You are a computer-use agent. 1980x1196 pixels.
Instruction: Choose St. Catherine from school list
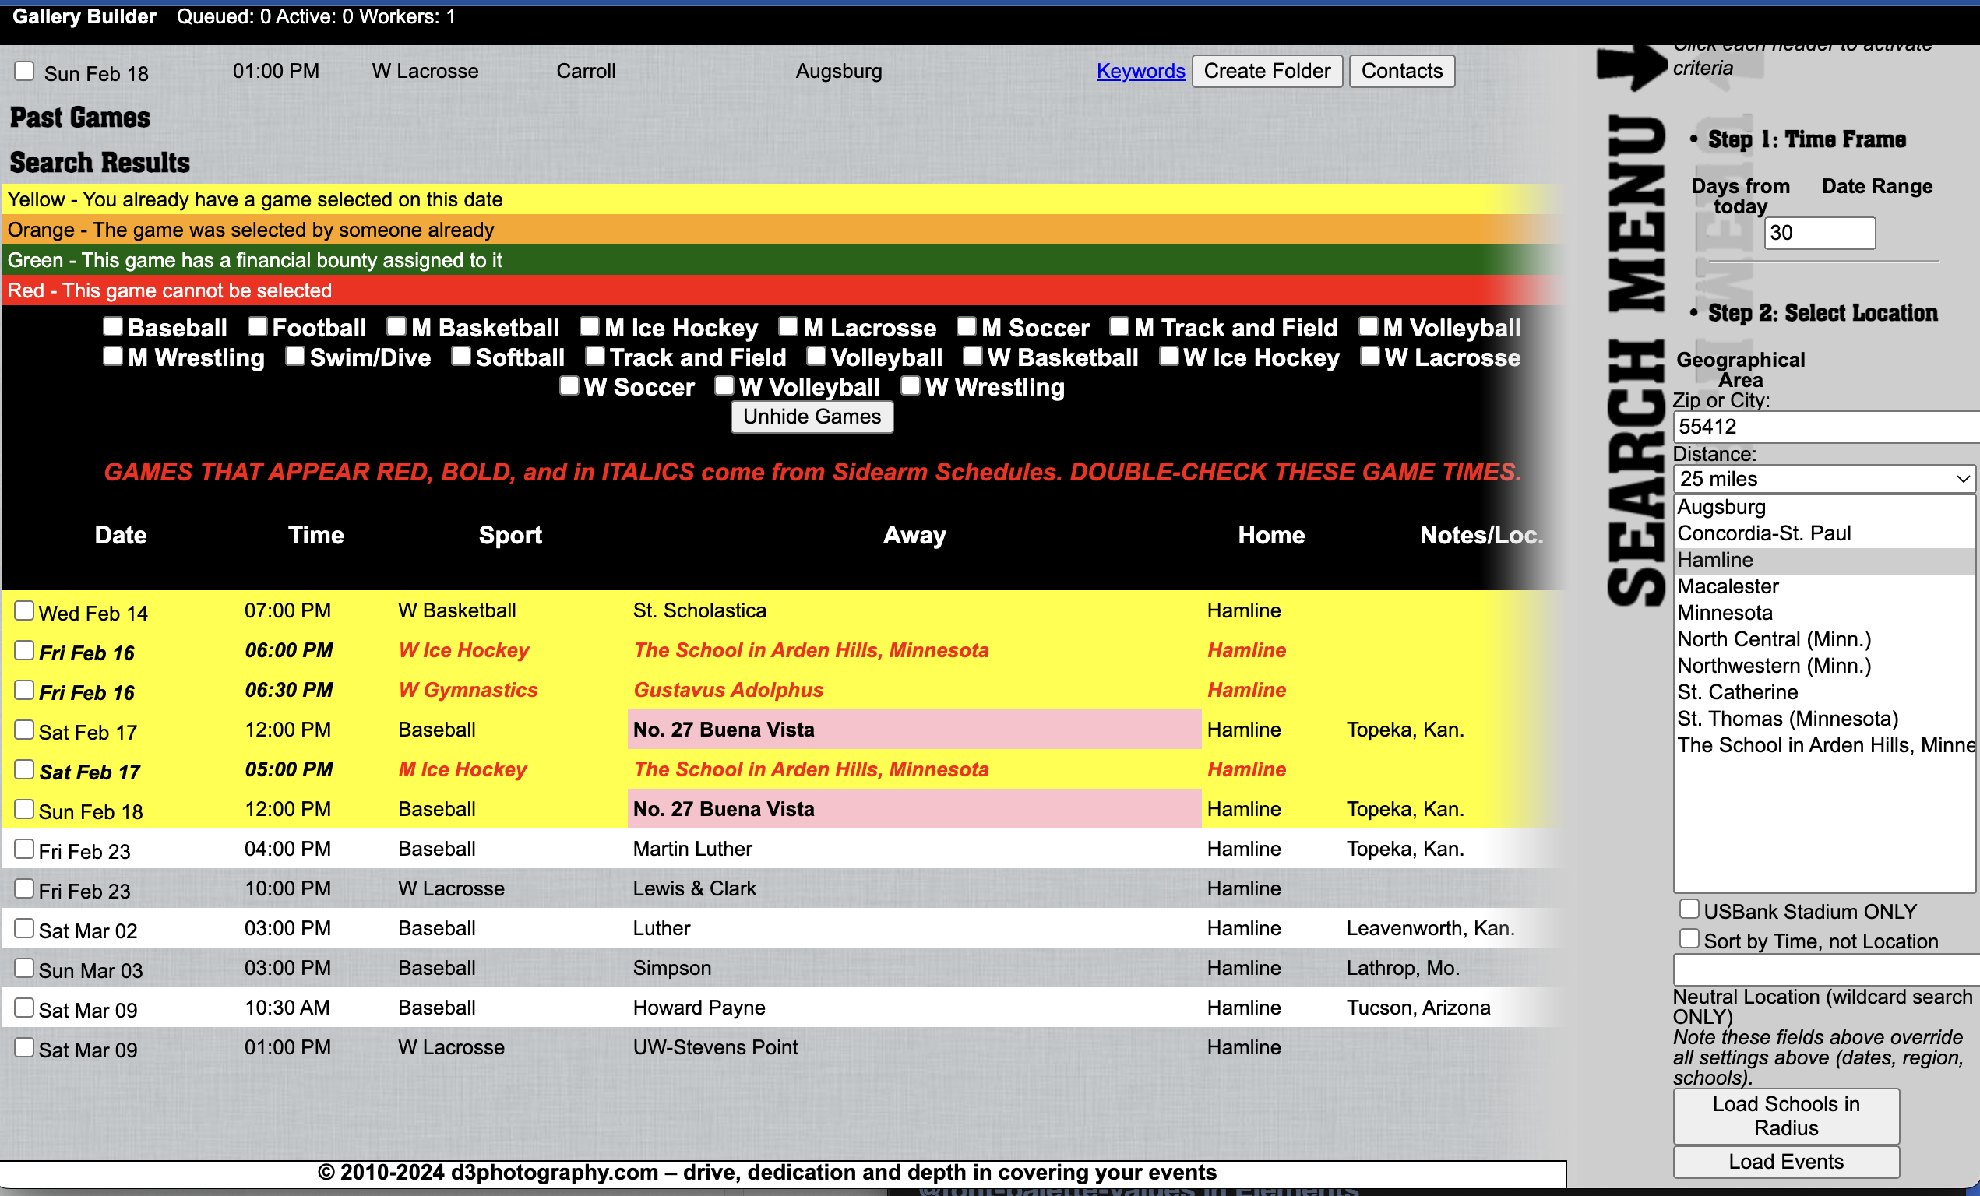(x=1737, y=692)
